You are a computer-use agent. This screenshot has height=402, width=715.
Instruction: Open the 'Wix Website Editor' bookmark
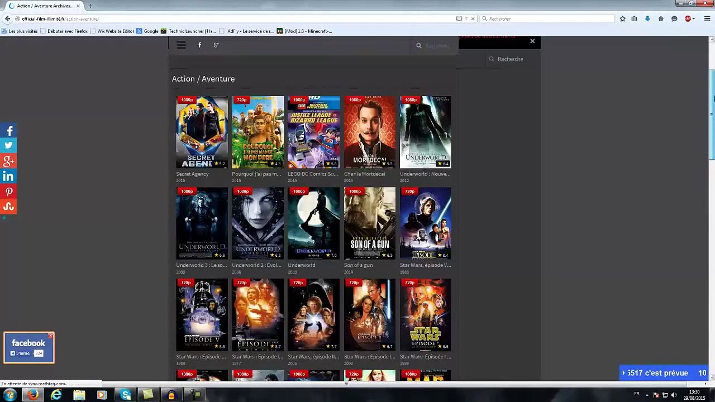pos(112,31)
